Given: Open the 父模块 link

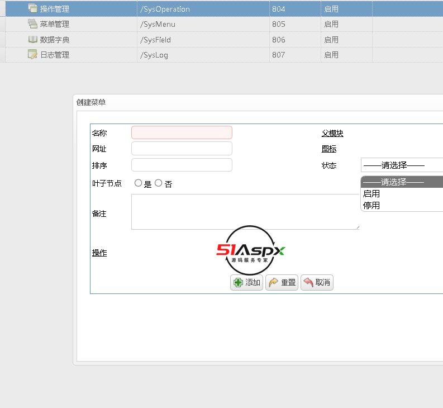Looking at the screenshot, I should (x=332, y=133).
